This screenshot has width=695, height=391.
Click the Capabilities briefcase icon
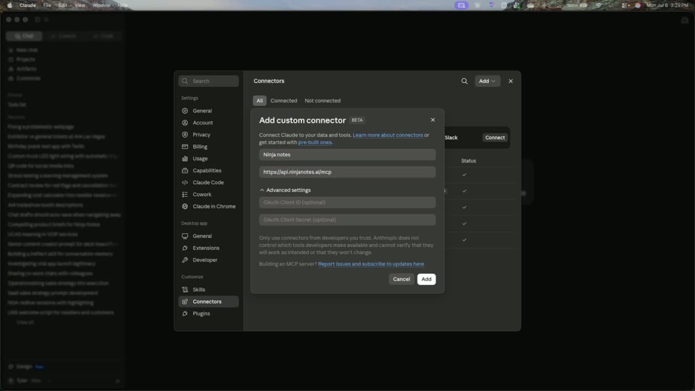pos(185,171)
